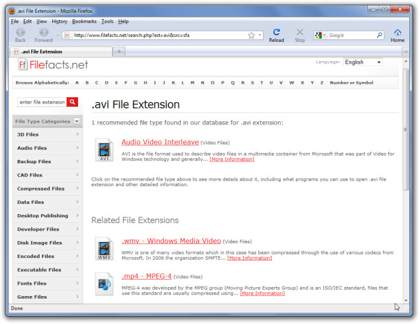Click the Google search magnifier icon

coord(379,35)
